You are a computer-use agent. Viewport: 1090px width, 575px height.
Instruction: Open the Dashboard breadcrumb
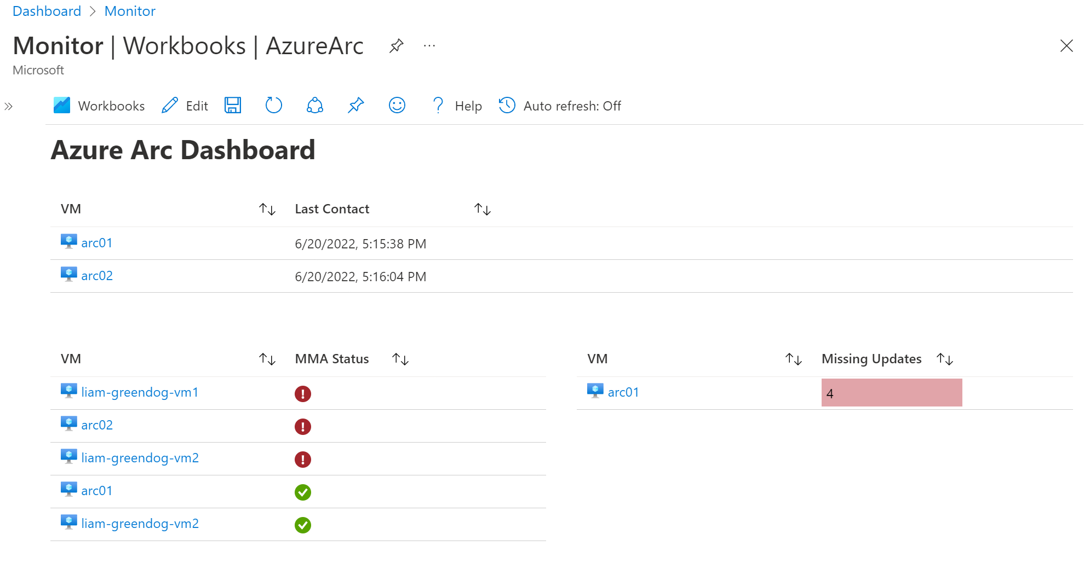point(47,10)
